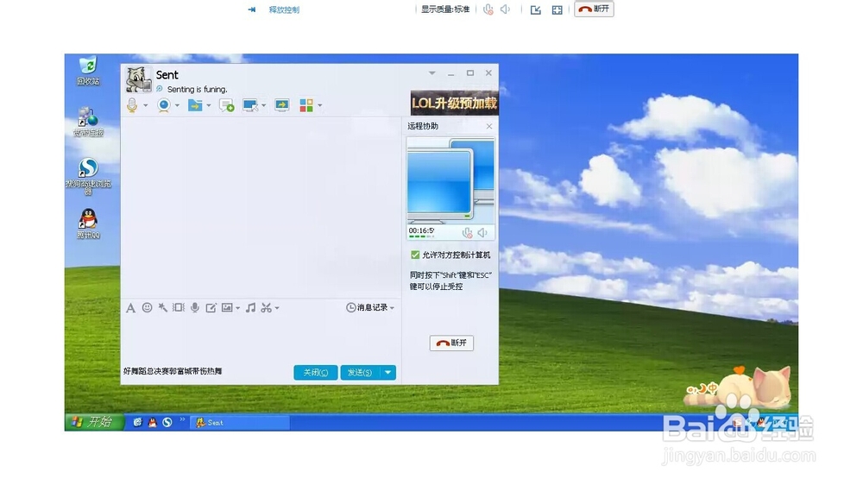This screenshot has width=863, height=485.
Task: Click in the message input area
Action: (x=259, y=338)
